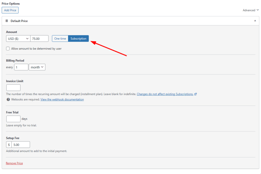Screen dimensions: 261x174
Task: Collapse the Default Price panel arrow
Action: tap(255, 21)
